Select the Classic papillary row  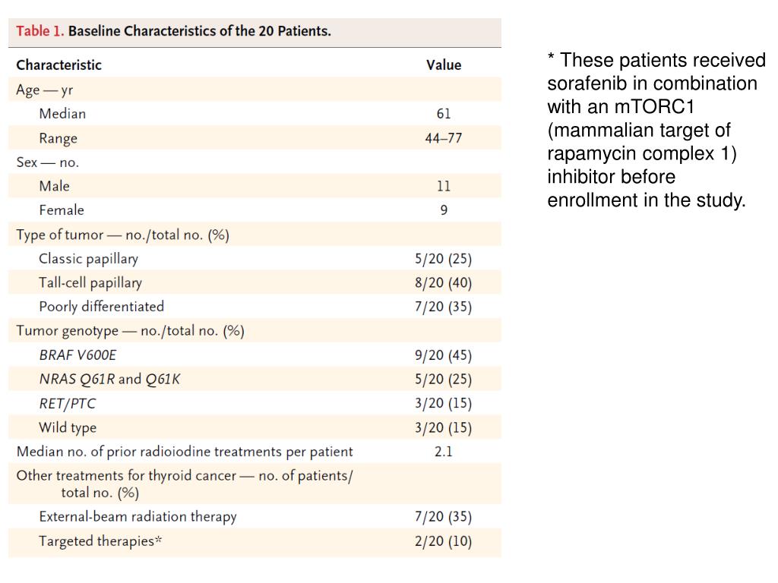click(x=255, y=258)
